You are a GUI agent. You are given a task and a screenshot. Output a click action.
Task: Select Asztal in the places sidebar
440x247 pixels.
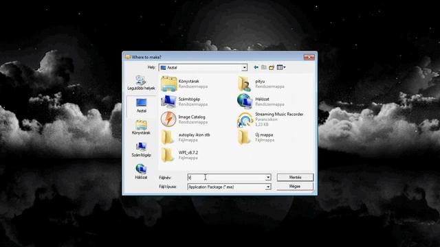pyautogui.click(x=141, y=106)
